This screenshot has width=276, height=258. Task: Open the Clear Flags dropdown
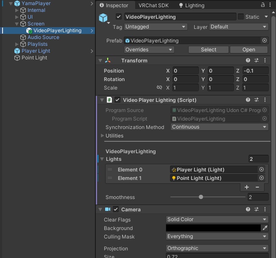click(x=217, y=219)
